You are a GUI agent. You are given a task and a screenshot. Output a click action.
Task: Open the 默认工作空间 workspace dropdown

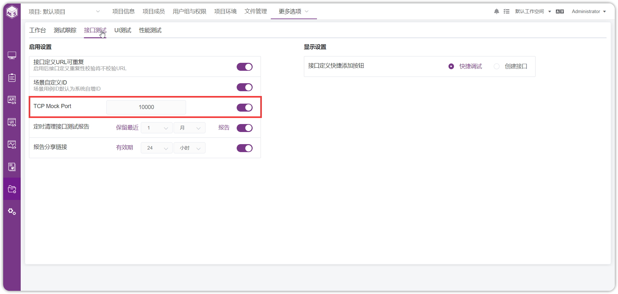tap(533, 11)
